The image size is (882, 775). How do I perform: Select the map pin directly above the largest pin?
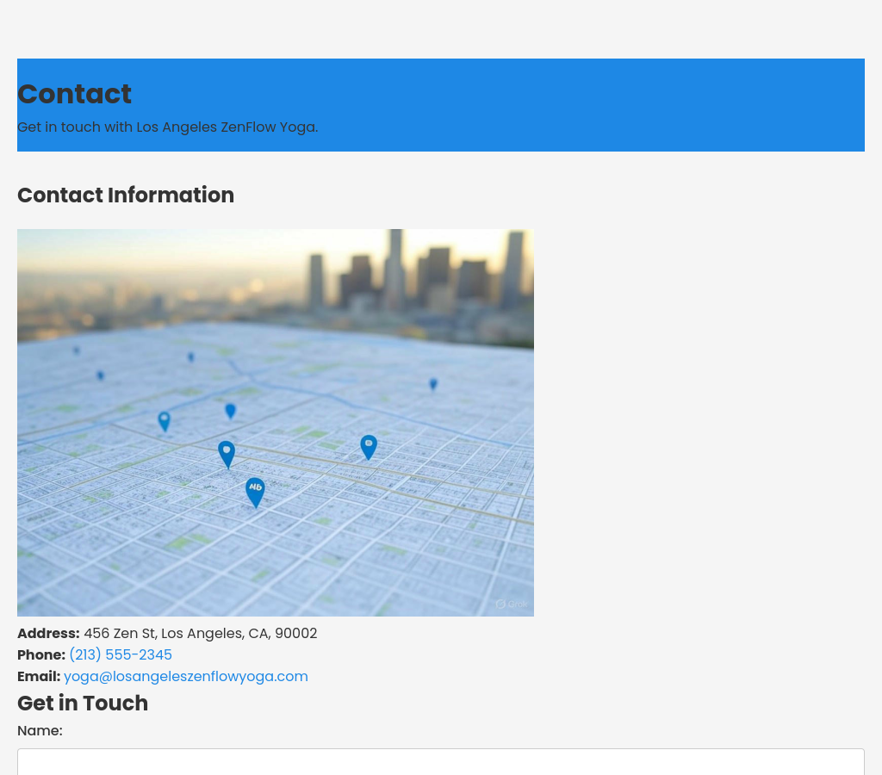pyautogui.click(x=227, y=452)
